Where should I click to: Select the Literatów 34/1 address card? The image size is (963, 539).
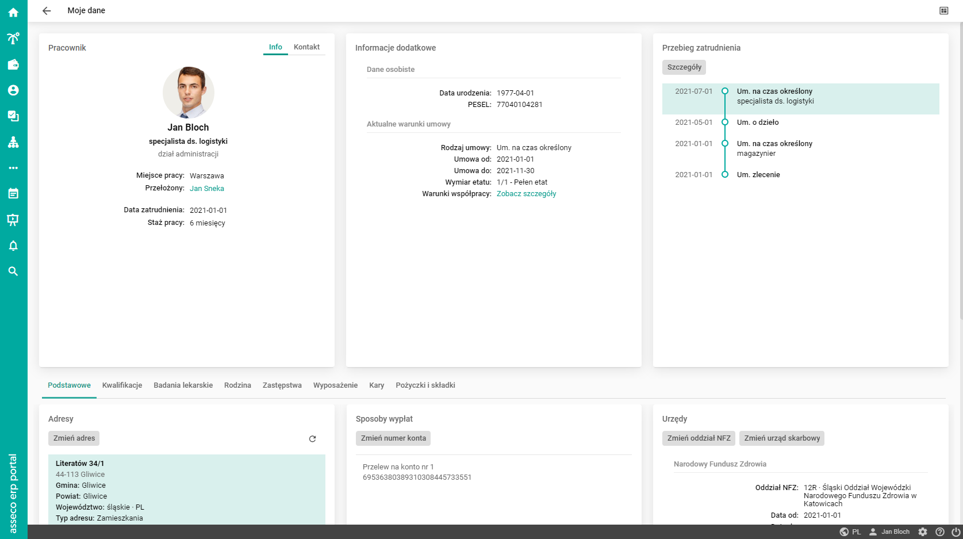pos(187,490)
